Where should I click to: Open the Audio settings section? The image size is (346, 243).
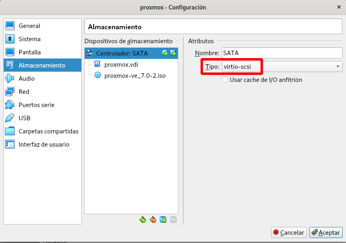26,79
